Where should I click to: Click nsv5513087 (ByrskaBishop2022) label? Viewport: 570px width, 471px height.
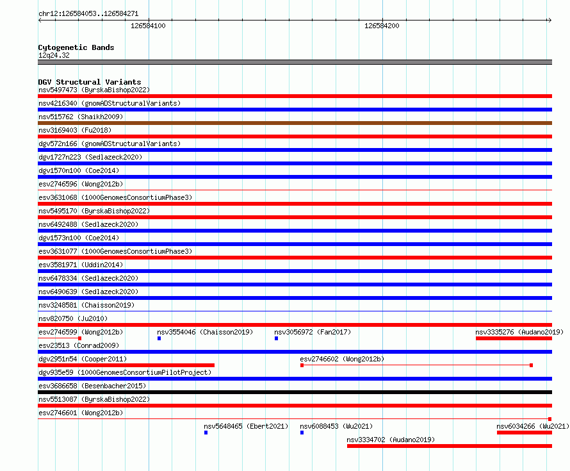pyautogui.click(x=94, y=399)
